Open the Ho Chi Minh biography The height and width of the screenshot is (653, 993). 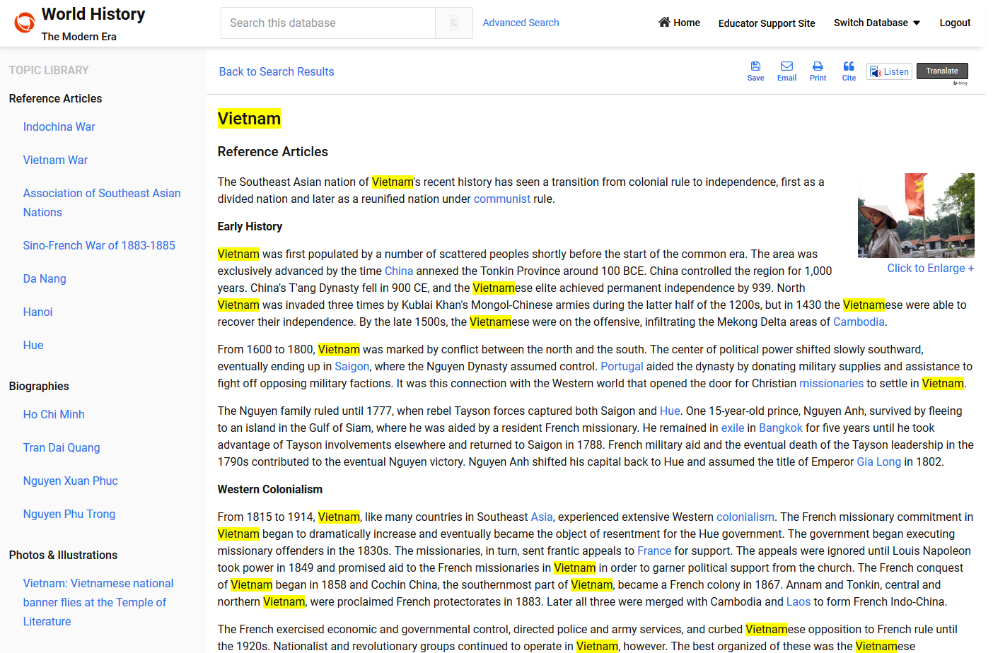click(x=54, y=414)
